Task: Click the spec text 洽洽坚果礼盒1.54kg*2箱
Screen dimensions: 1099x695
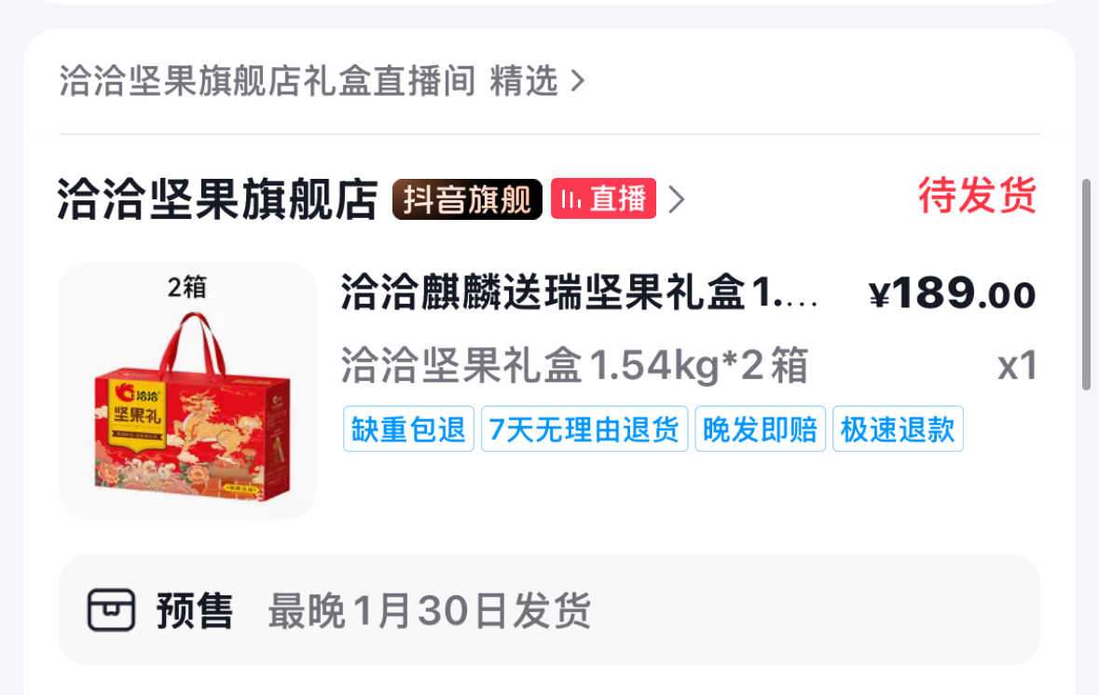Action: (x=575, y=365)
